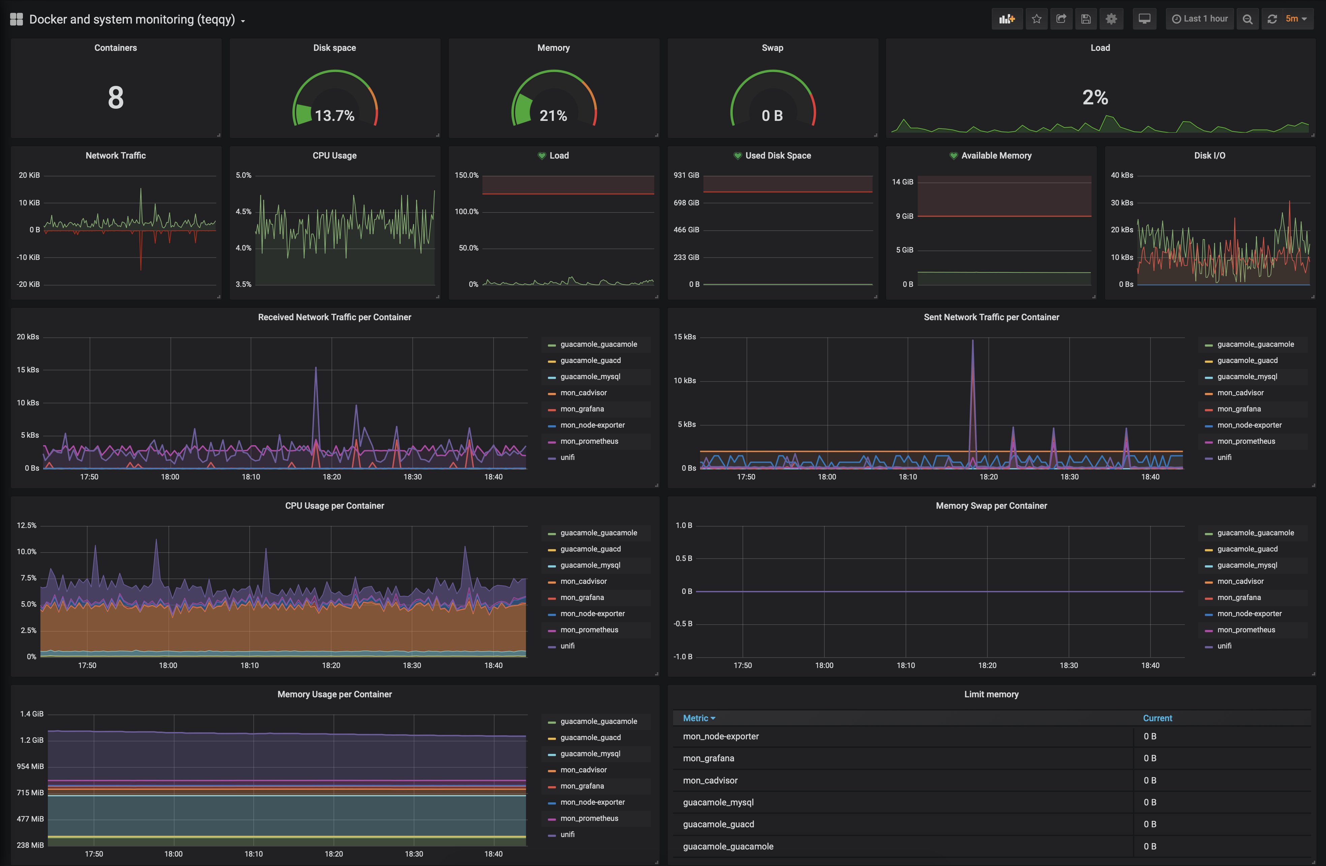1326x866 pixels.
Task: Click mon_prometheus color swatch in Sent Traffic legend
Action: 1208,442
